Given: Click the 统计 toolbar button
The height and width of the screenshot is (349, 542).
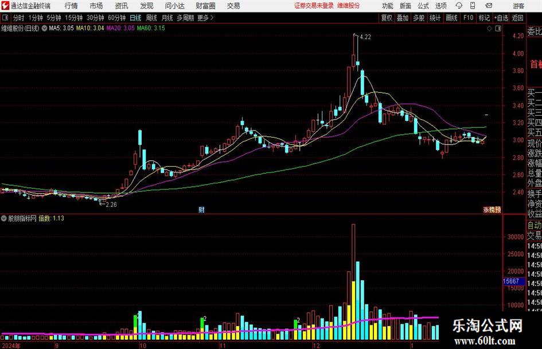Looking at the screenshot, I should (435, 18).
